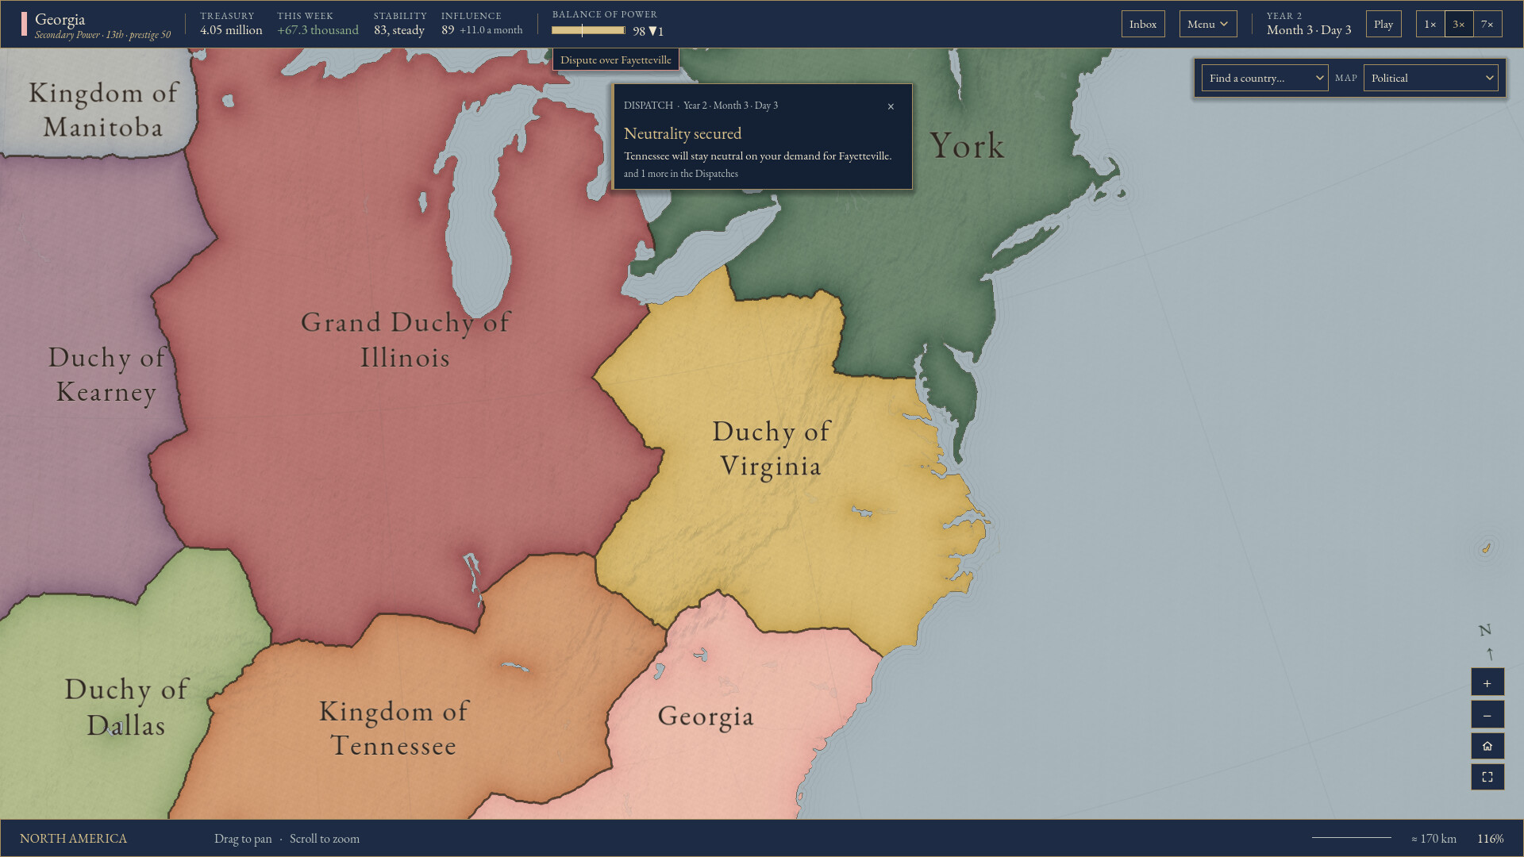
Task: Click the Influence 89 value
Action: click(x=448, y=30)
